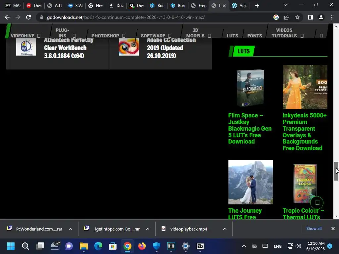Viewport: 339px width, 254px height.
Task: Click the Adobe CC Collection thumbnail
Action: point(129,47)
